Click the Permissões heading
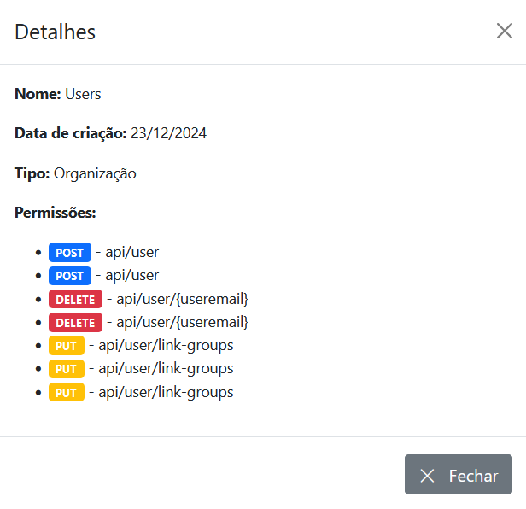This screenshot has width=526, height=509. click(56, 213)
